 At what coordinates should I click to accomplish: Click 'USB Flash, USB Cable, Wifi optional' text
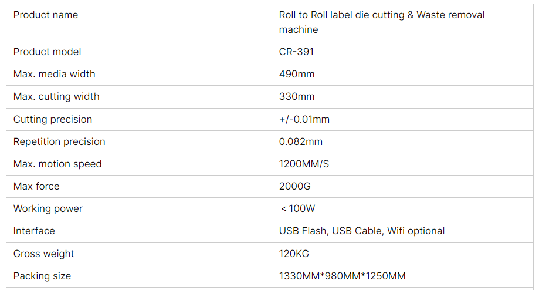coord(362,231)
